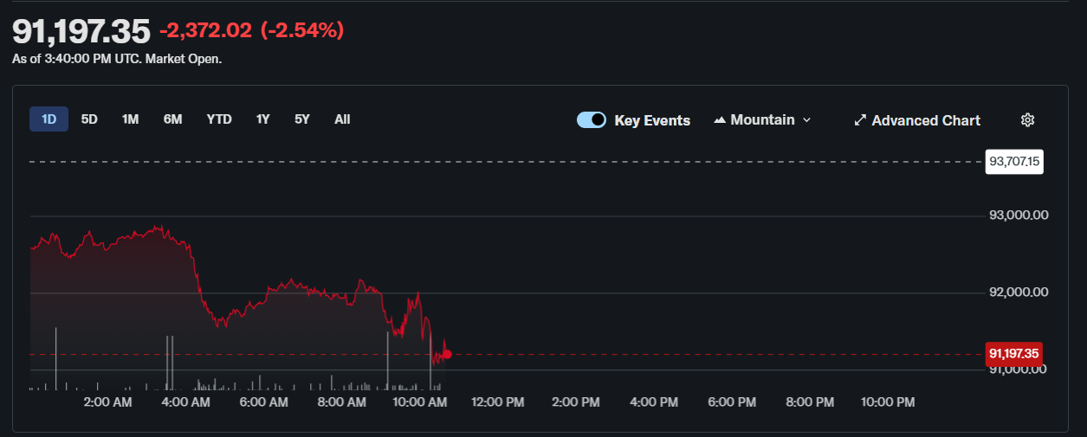Viewport: 1087px width, 437px height.
Task: Click the 4:00 AM time axis label
Action: 185,402
